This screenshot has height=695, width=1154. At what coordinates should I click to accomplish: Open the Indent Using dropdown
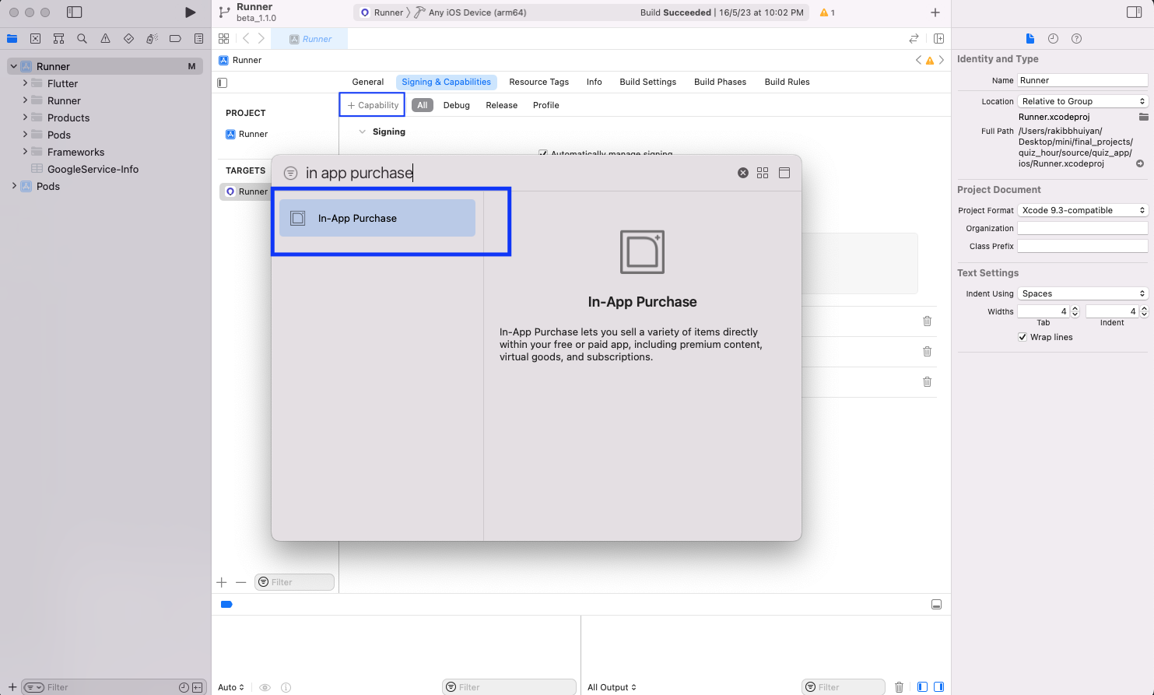coord(1082,293)
